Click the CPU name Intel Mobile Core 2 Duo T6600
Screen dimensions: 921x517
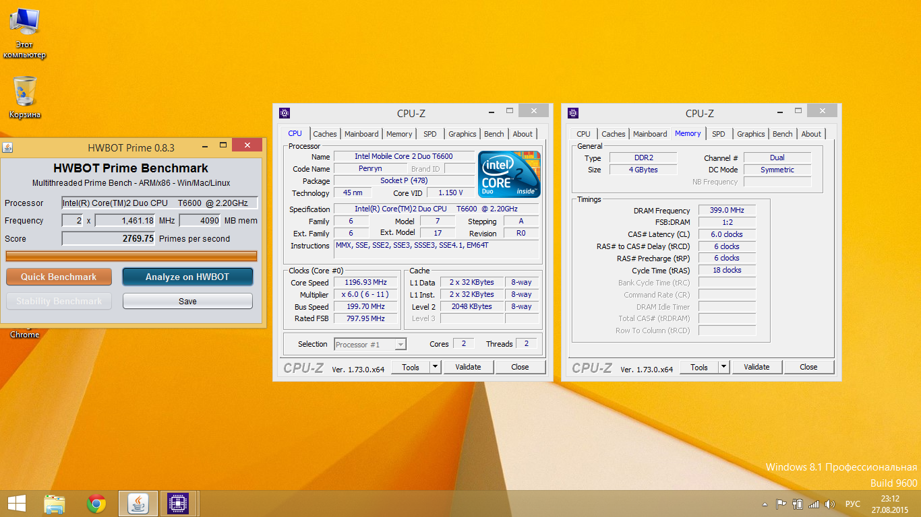pyautogui.click(x=404, y=156)
